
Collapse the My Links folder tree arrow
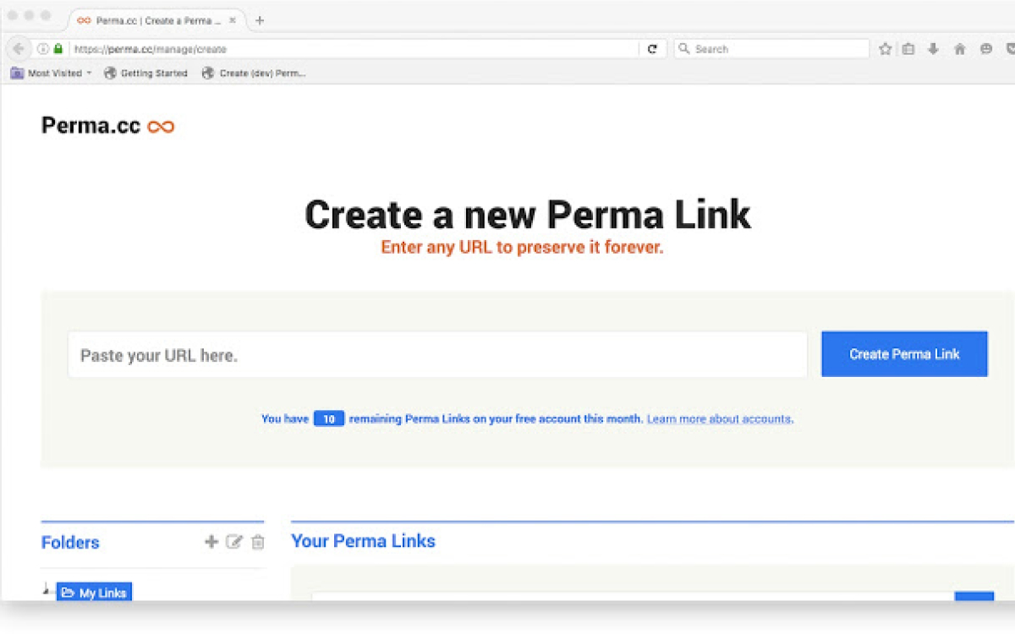(x=47, y=588)
